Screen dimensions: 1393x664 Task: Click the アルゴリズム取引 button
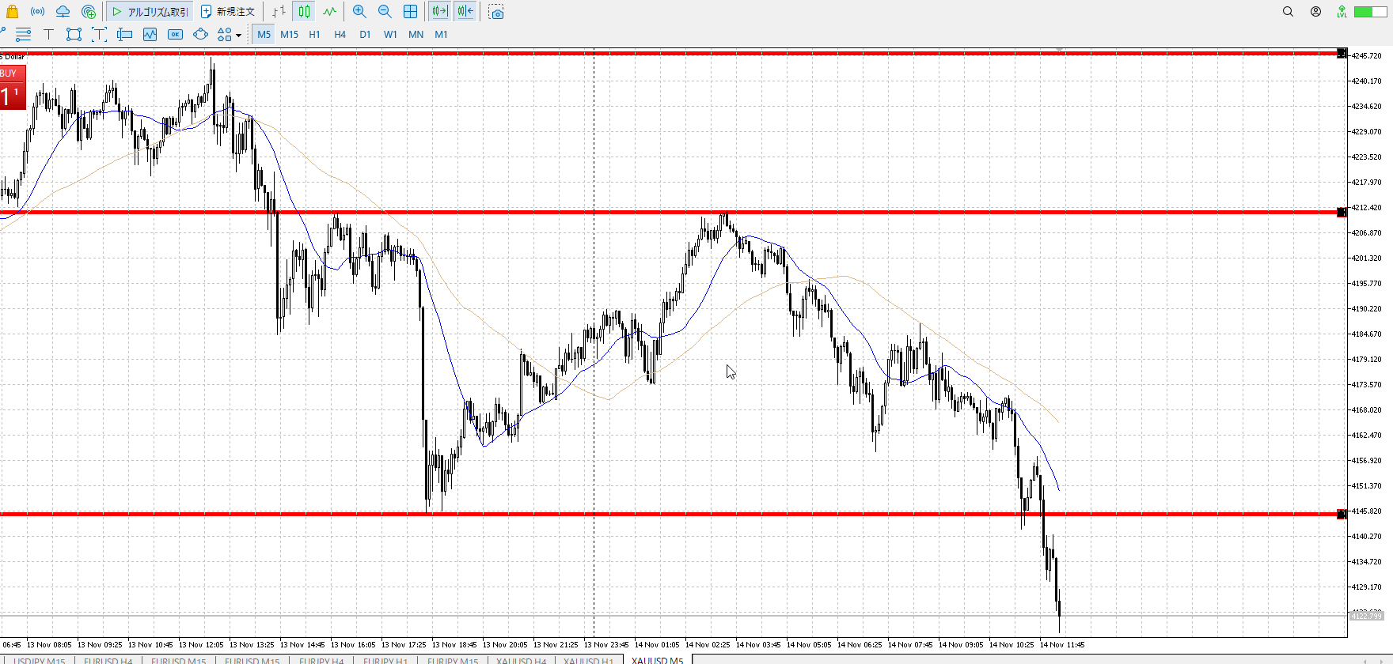click(150, 12)
